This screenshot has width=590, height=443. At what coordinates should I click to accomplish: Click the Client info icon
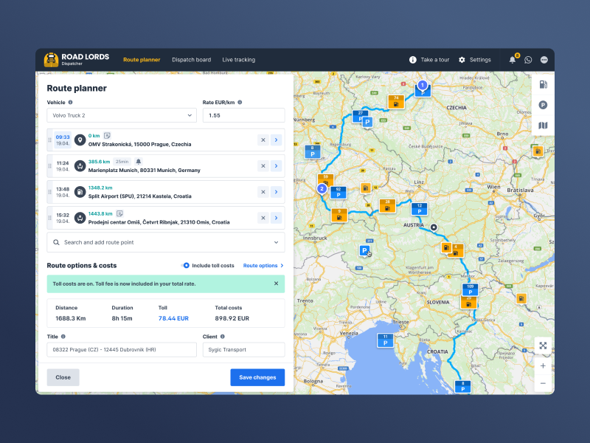pos(223,337)
